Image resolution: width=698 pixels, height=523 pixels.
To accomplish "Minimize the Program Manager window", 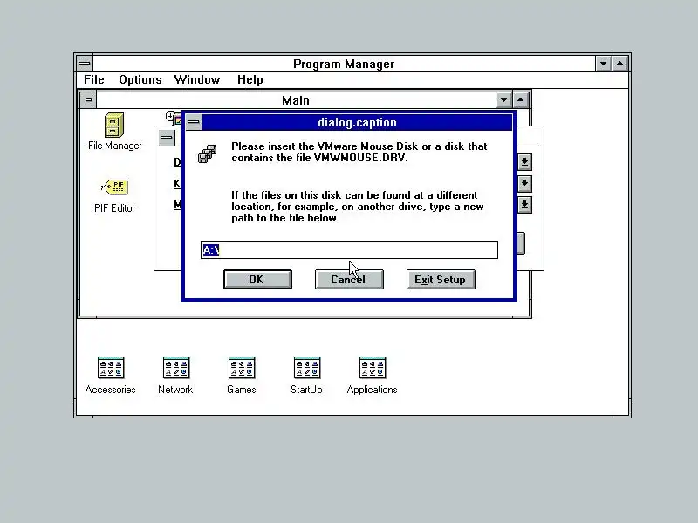I will (603, 64).
